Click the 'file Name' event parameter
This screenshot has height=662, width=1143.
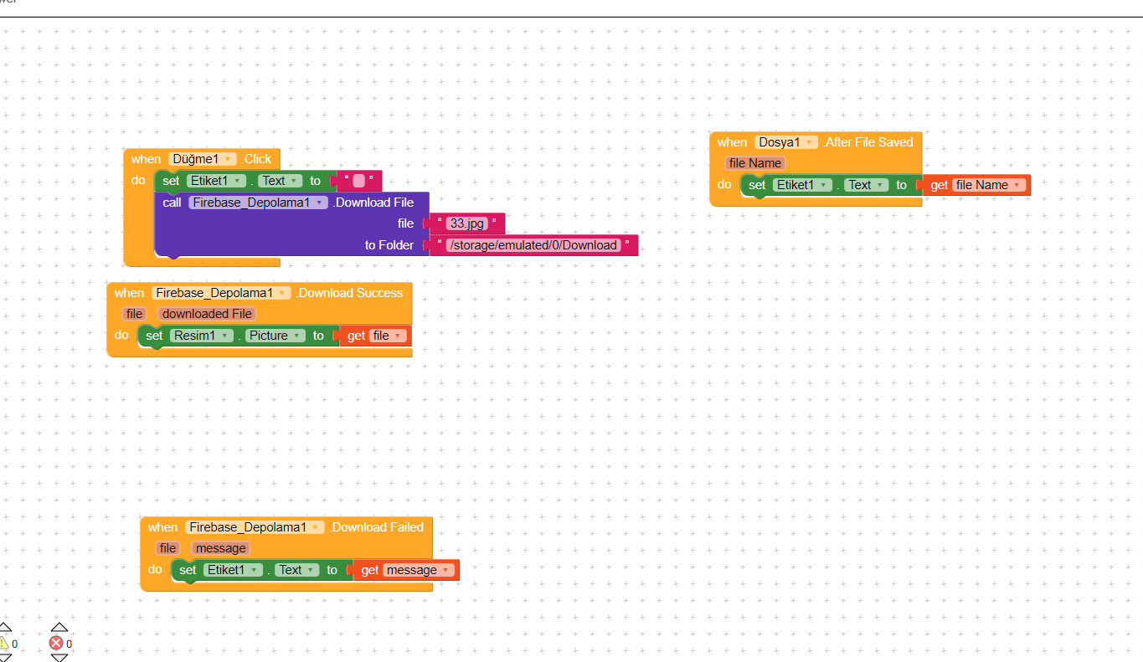tap(755, 163)
